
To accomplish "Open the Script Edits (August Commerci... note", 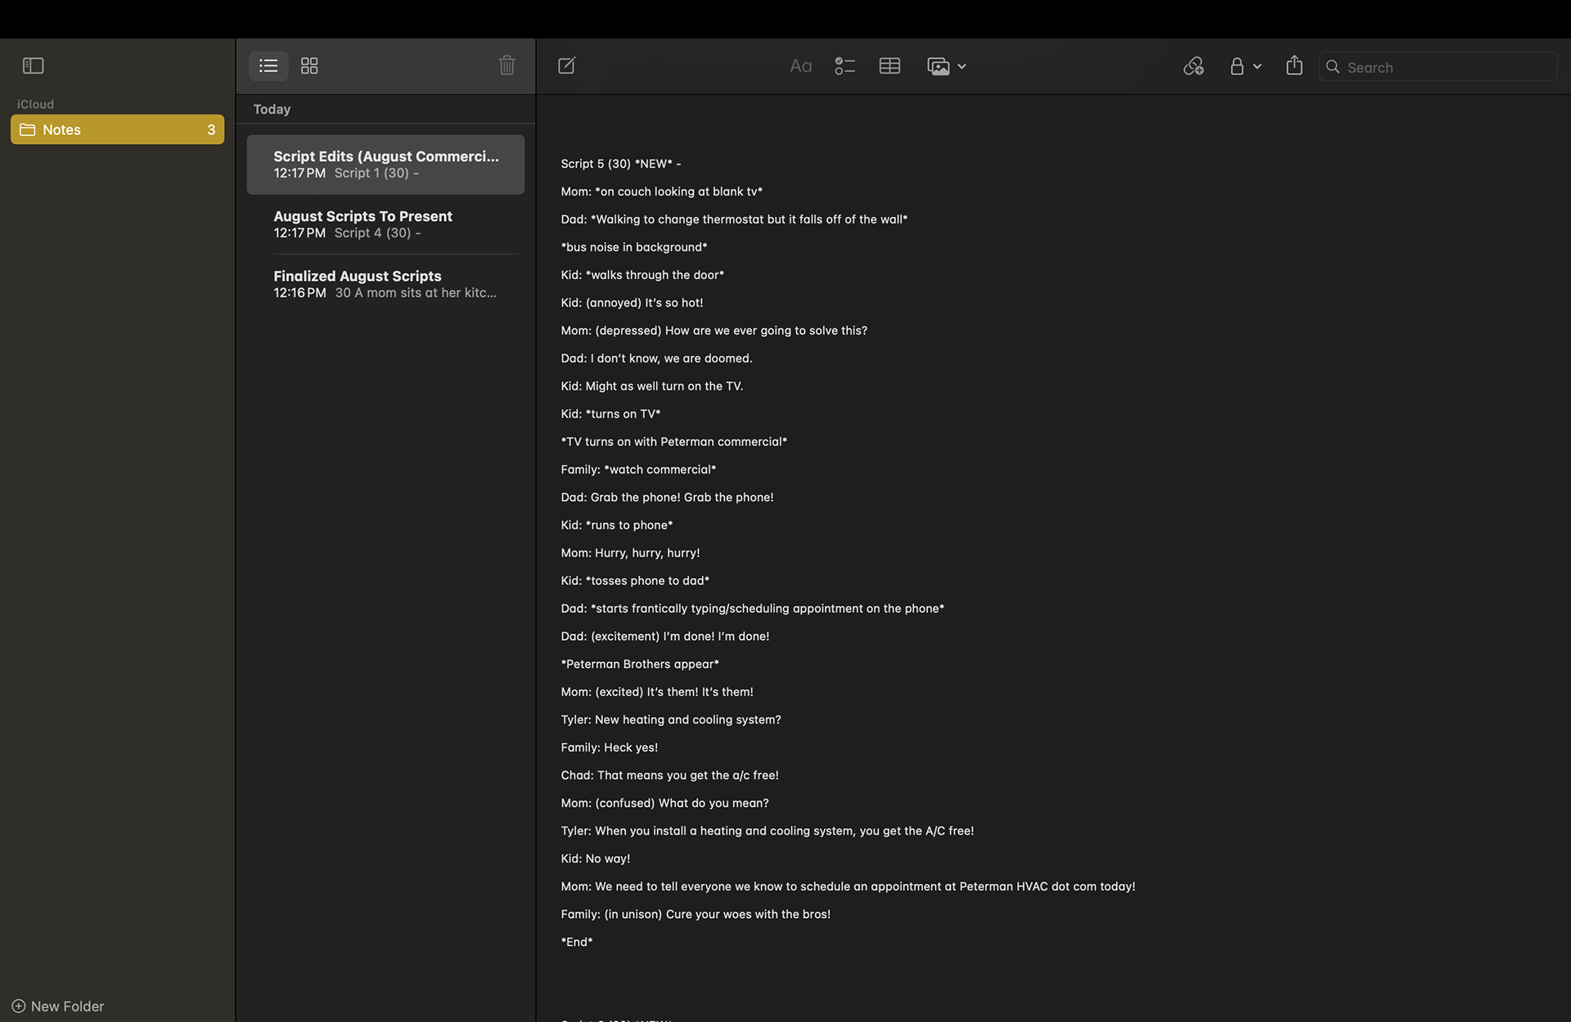I will point(385,164).
